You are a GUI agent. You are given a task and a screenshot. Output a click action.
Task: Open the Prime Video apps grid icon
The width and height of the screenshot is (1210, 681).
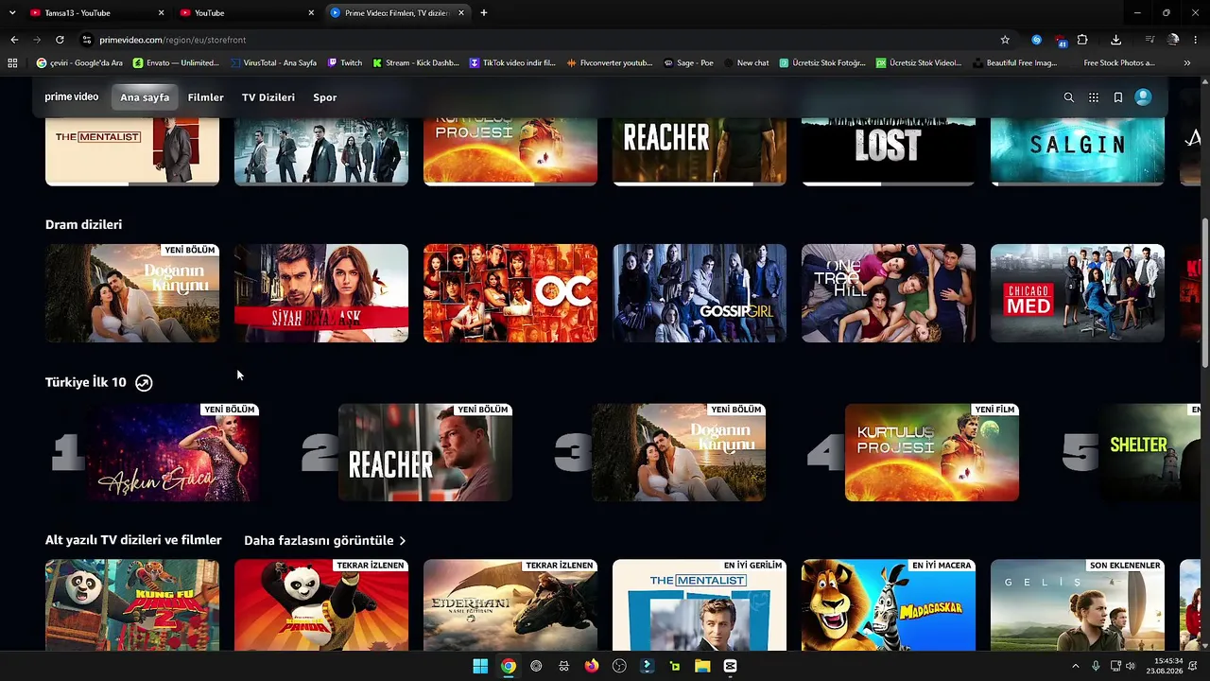(x=1094, y=97)
